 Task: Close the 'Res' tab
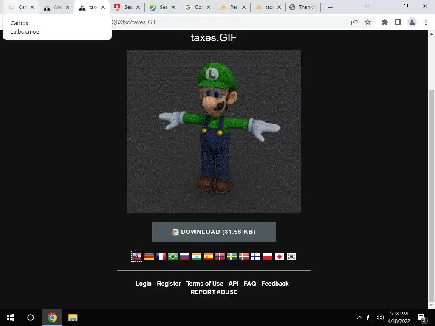tap(244, 7)
